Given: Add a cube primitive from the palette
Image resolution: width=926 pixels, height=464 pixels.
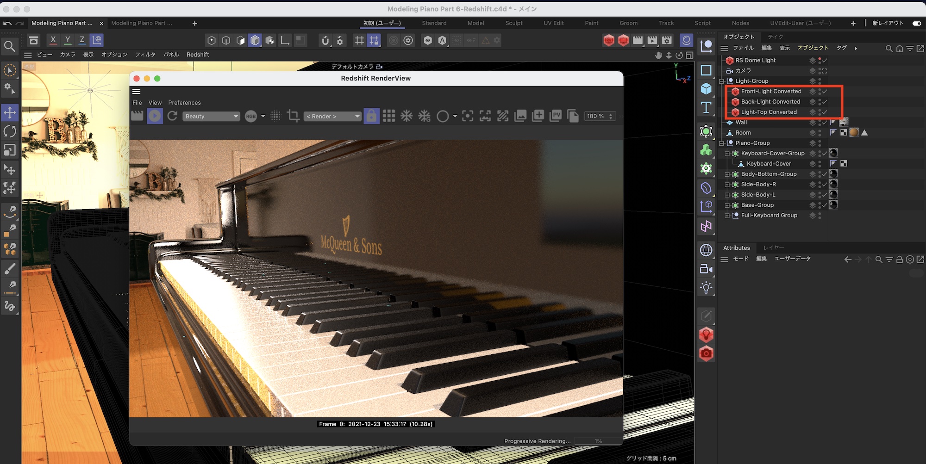Looking at the screenshot, I should coord(706,88).
